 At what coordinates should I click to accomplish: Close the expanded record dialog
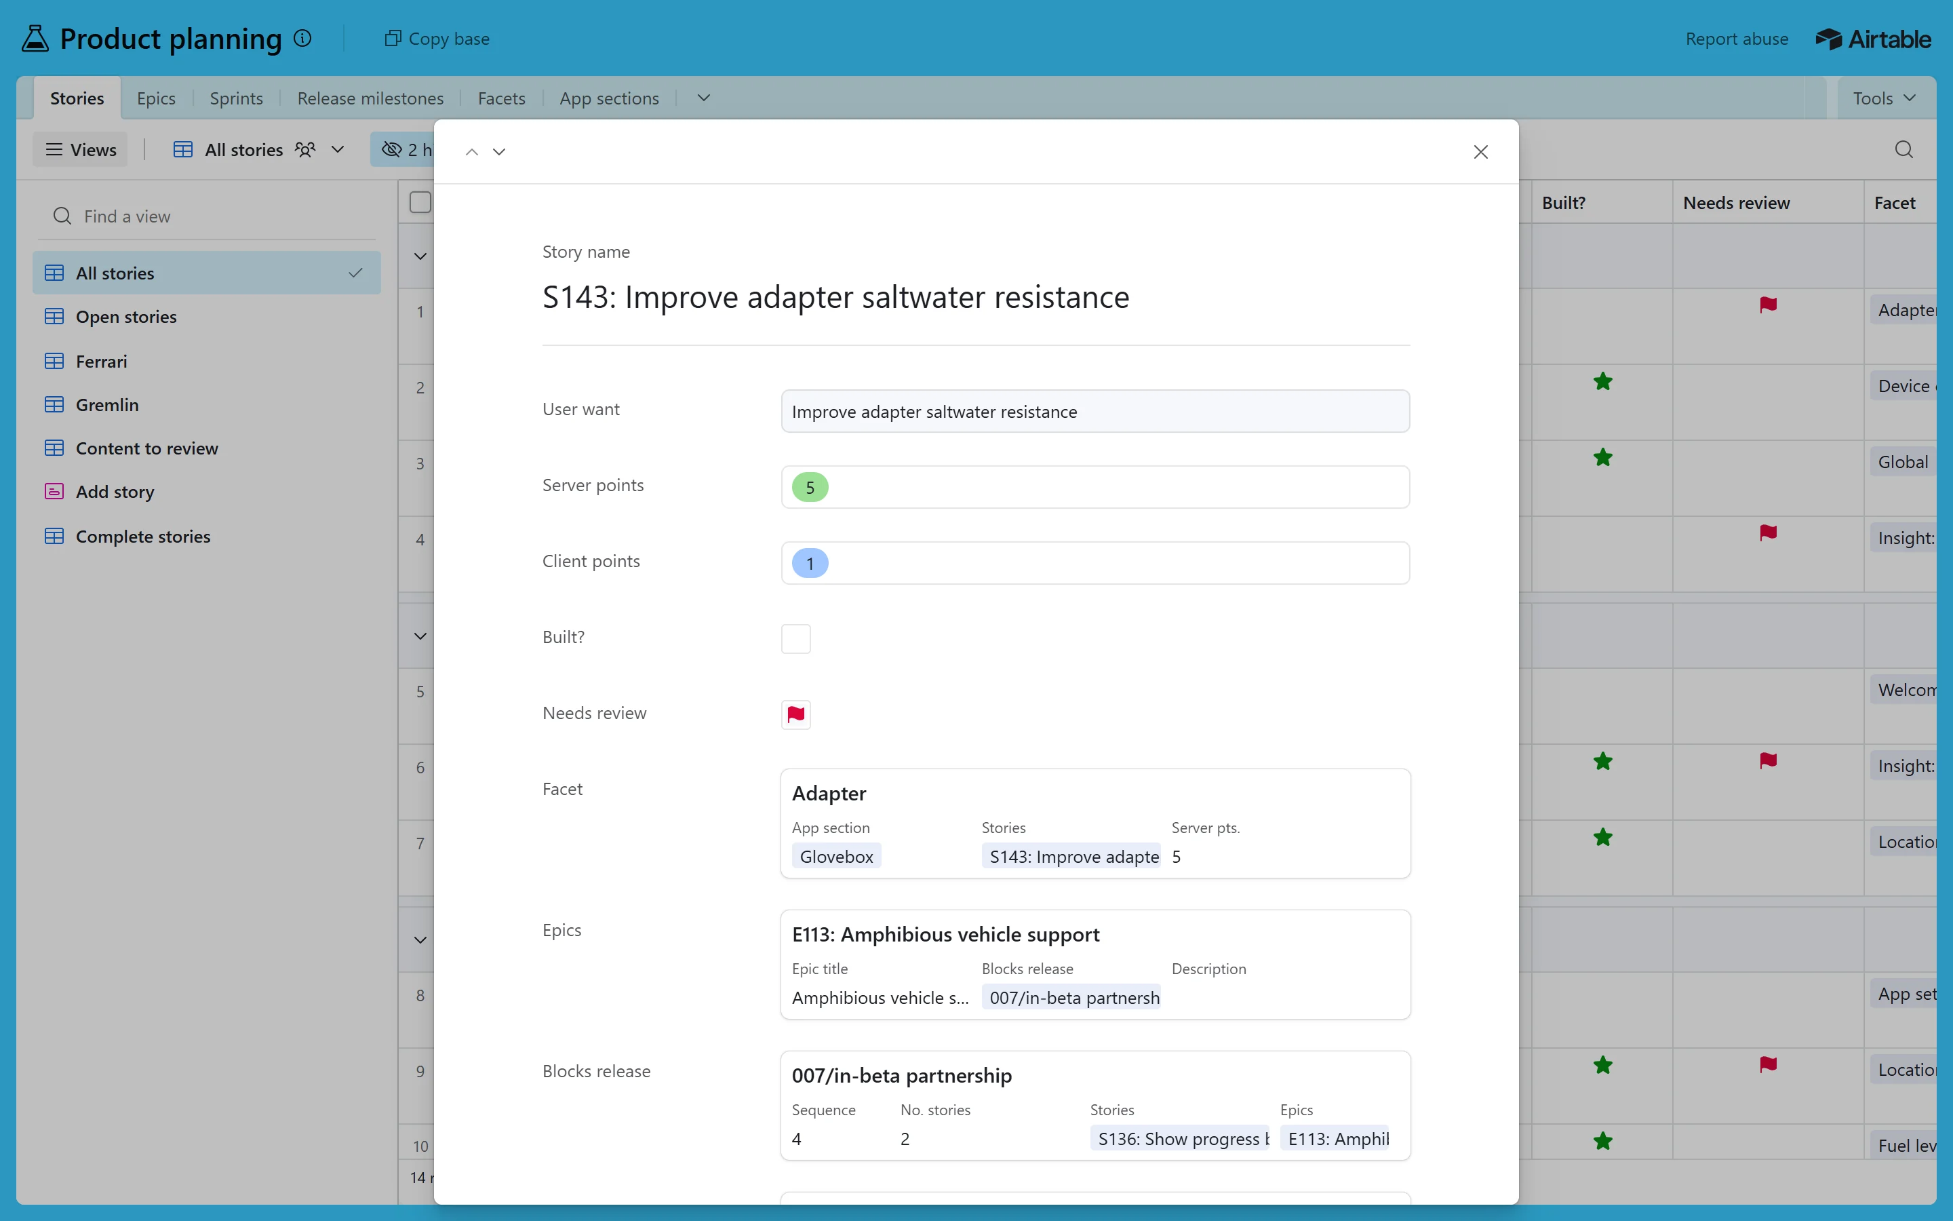point(1481,152)
